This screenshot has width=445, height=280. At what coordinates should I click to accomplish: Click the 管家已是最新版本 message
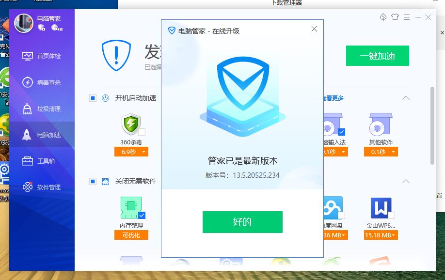[x=243, y=161]
